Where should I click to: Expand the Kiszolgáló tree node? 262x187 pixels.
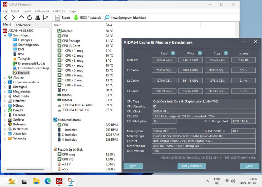tap(5, 87)
